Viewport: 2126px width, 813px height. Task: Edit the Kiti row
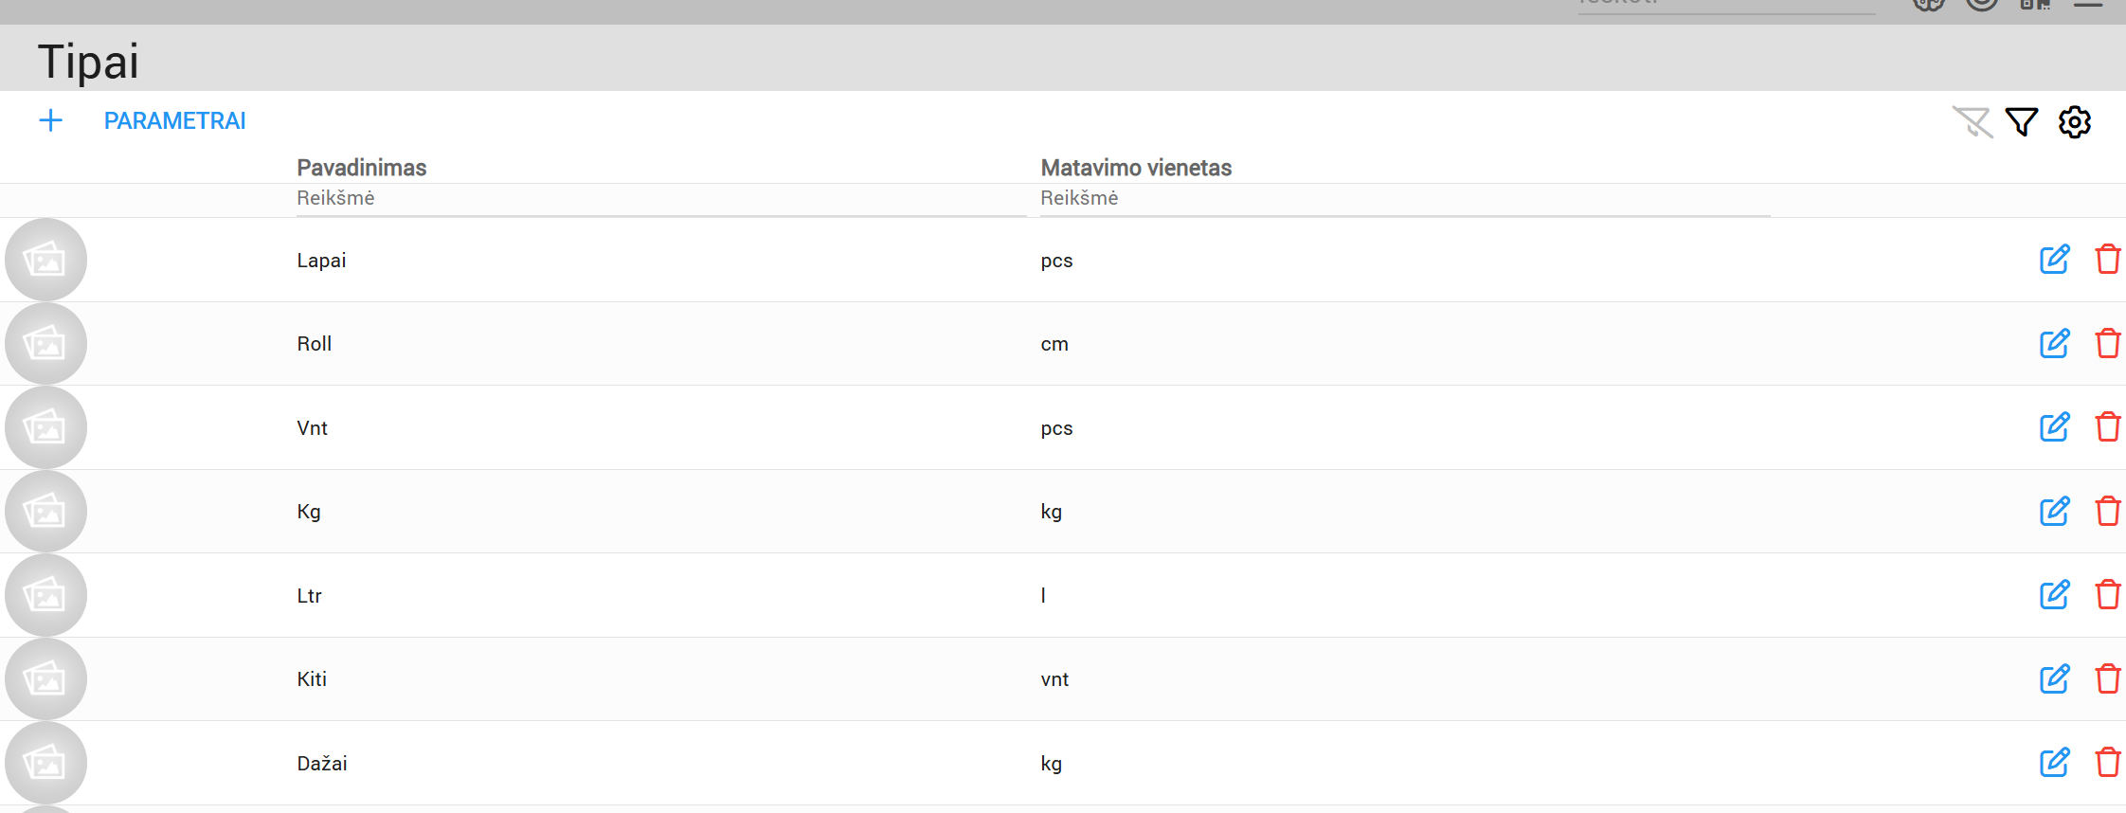click(2054, 679)
